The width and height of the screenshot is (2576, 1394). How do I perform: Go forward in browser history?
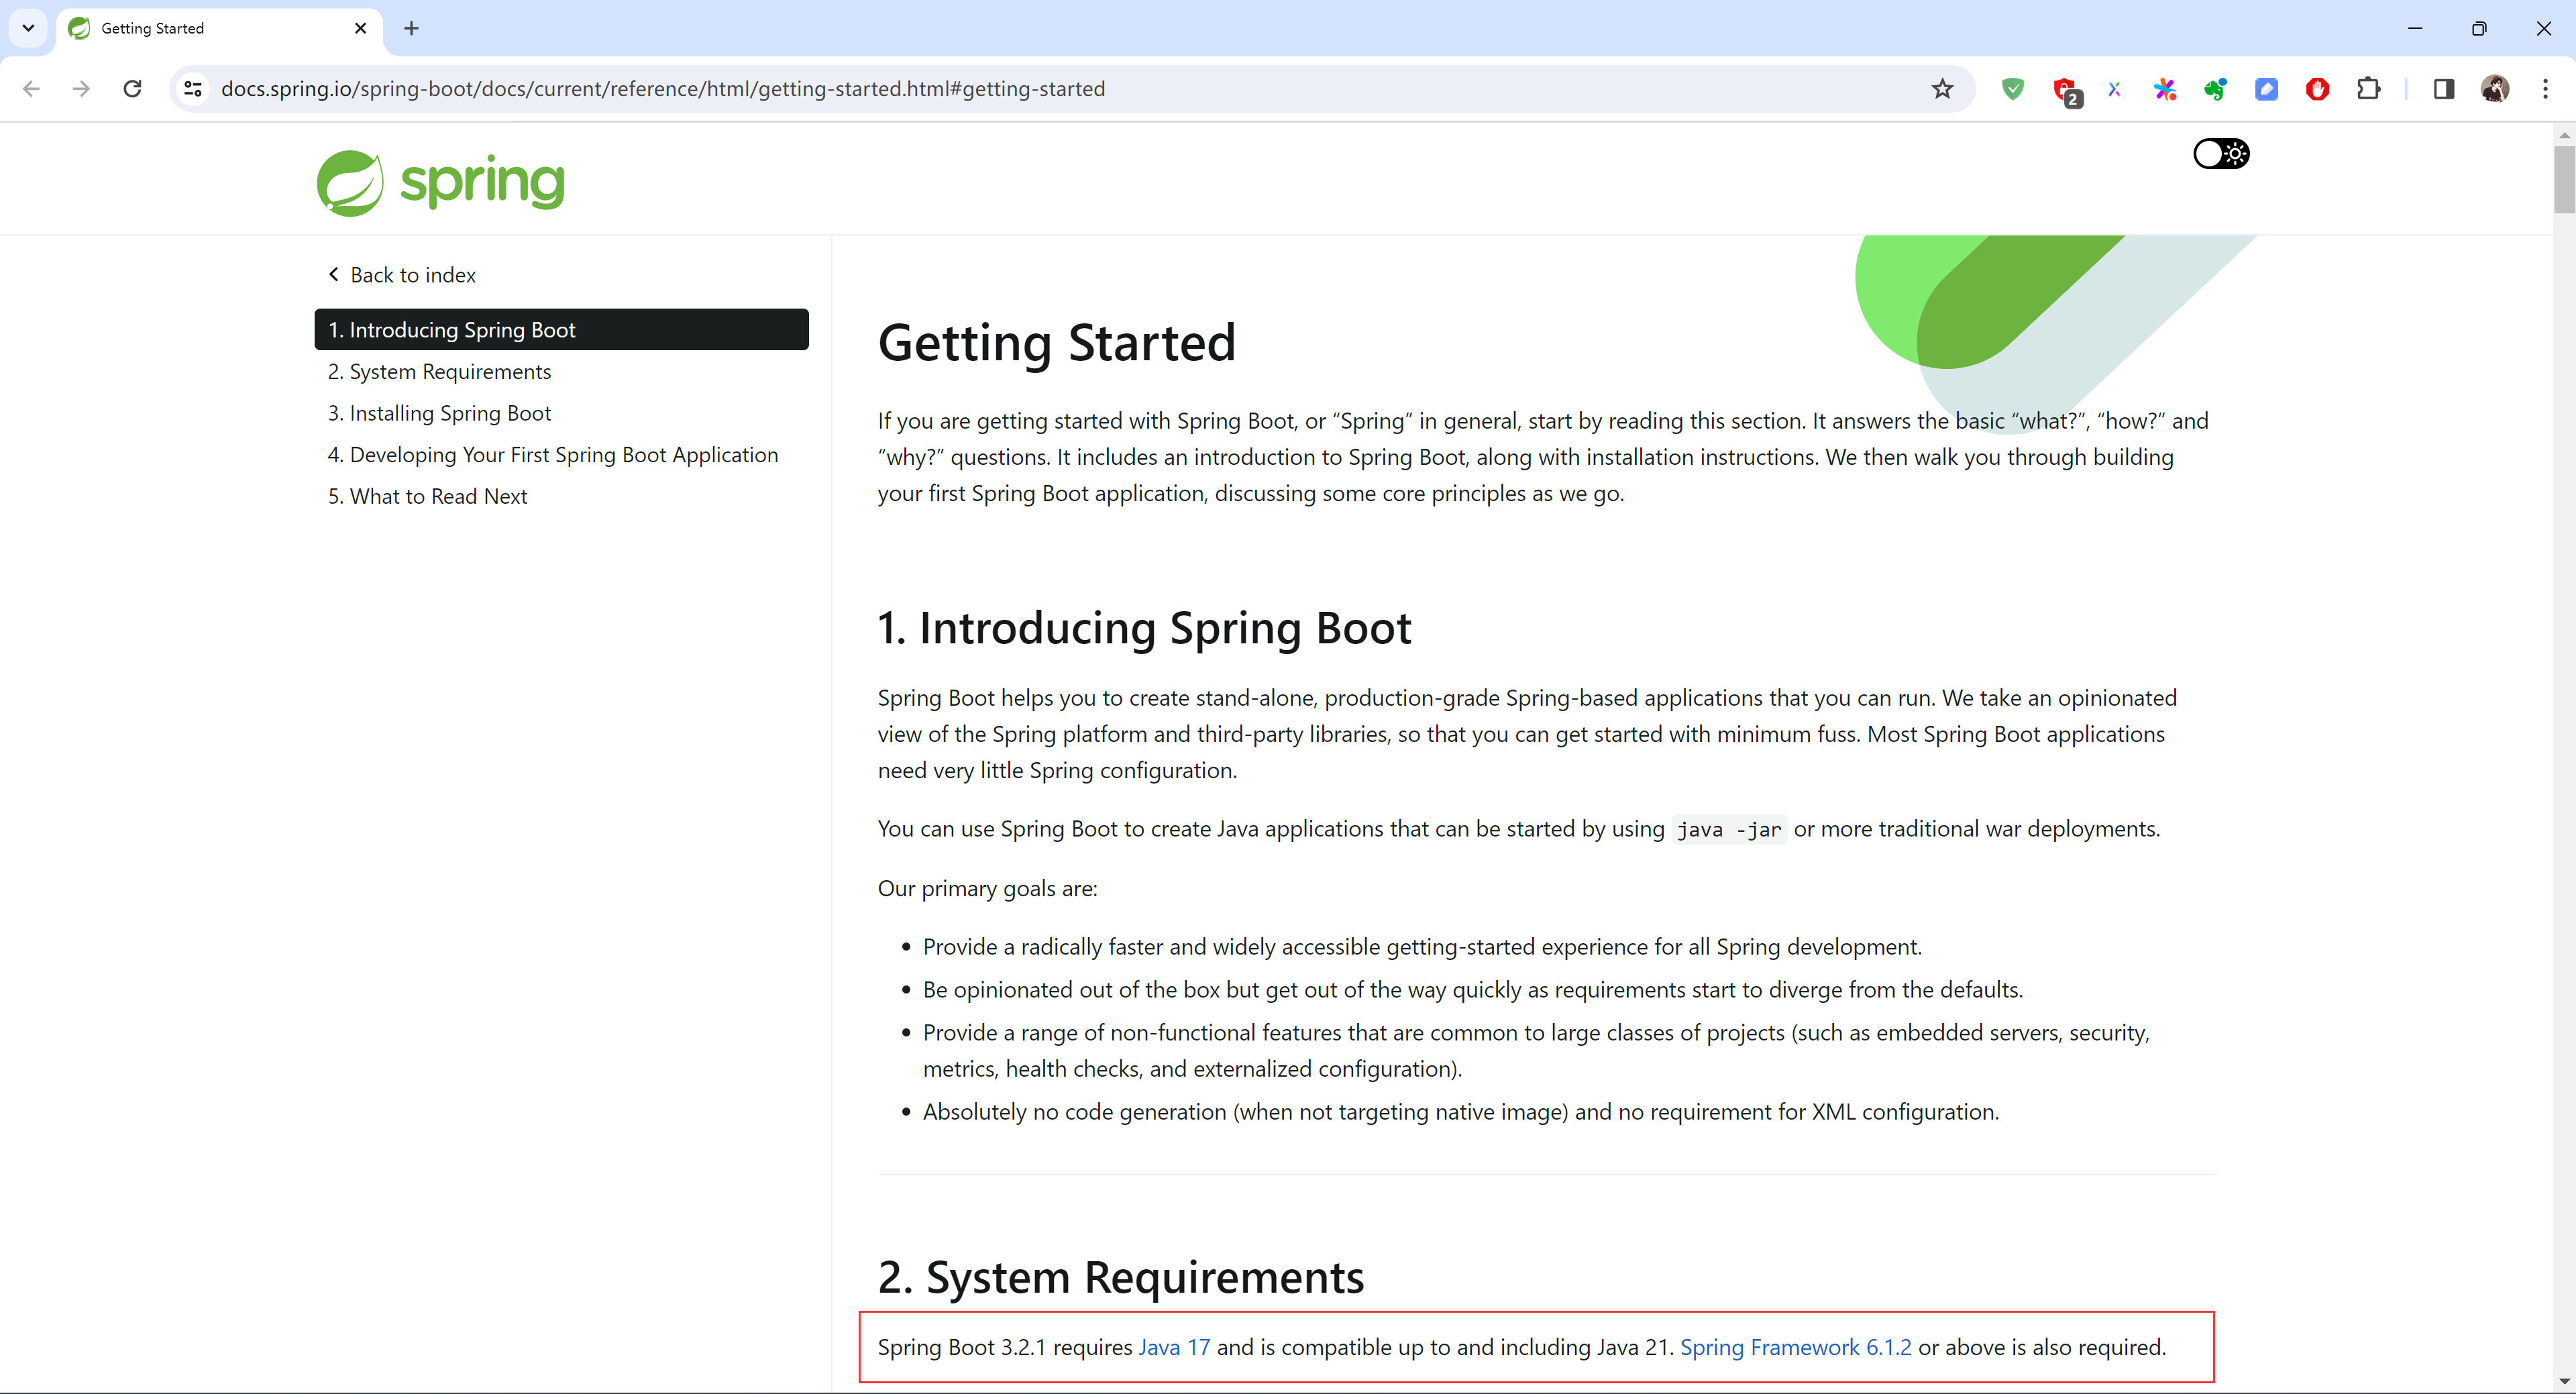pos(82,89)
